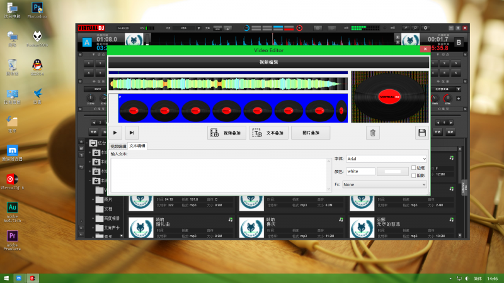Open the 字体 font dropdown showing Arial
This screenshot has width=504, height=283.
[x=386, y=159]
